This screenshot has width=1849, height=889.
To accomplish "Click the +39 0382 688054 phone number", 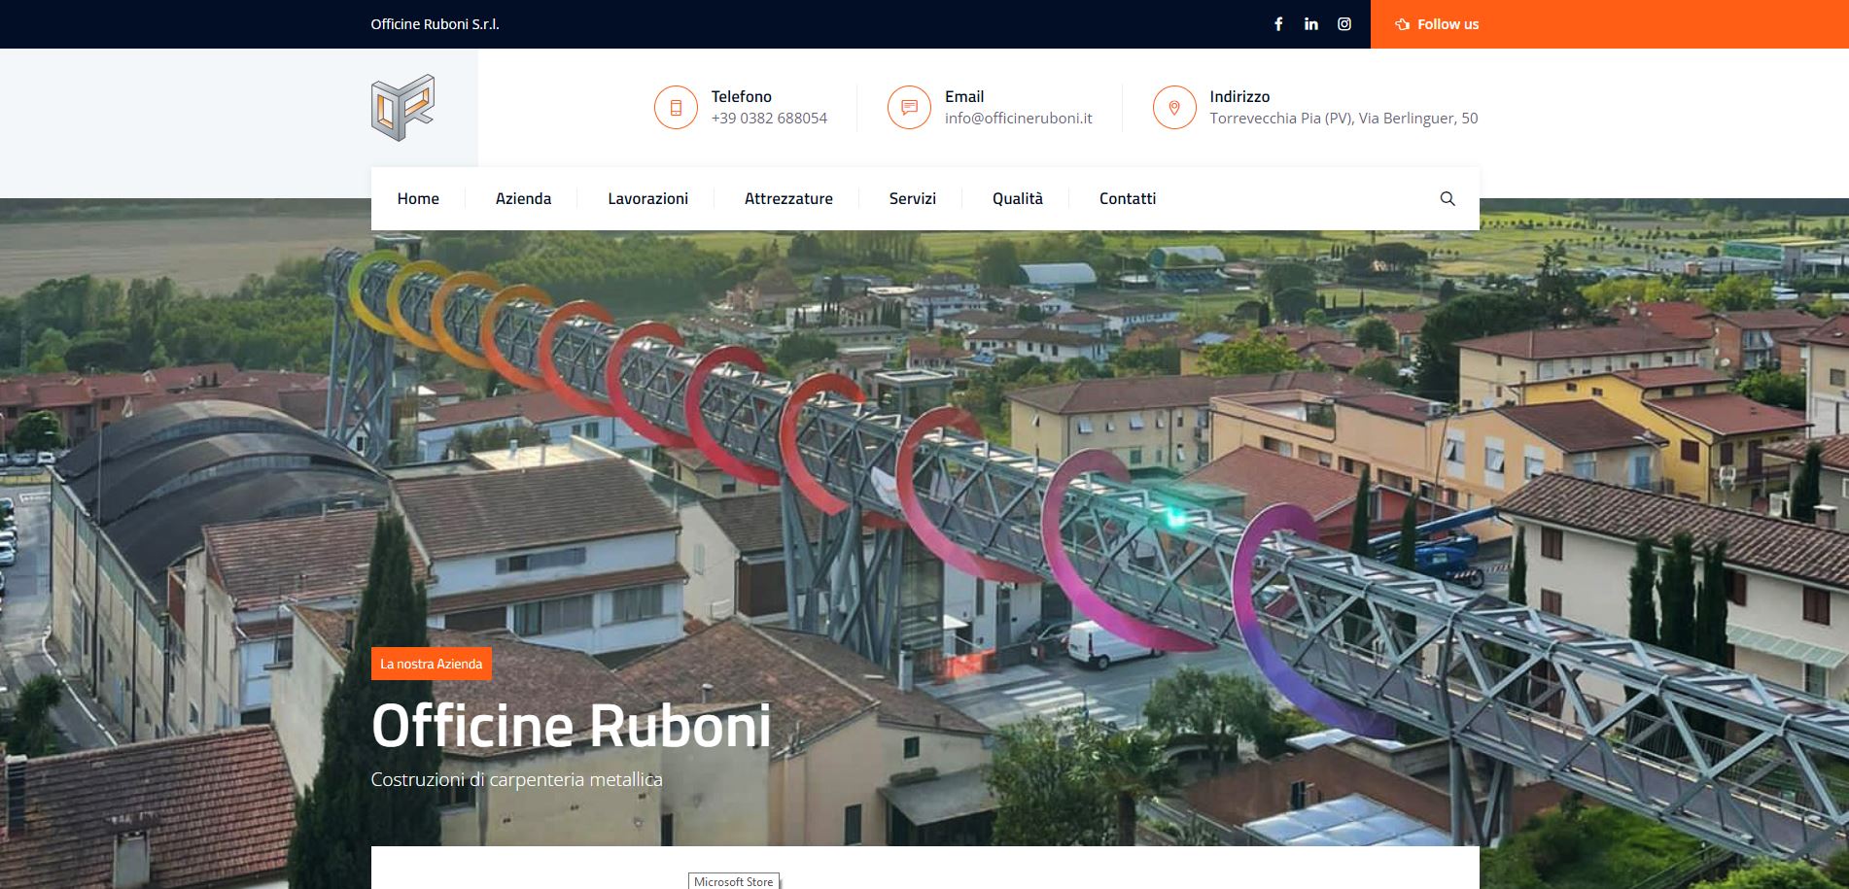I will [x=769, y=119].
